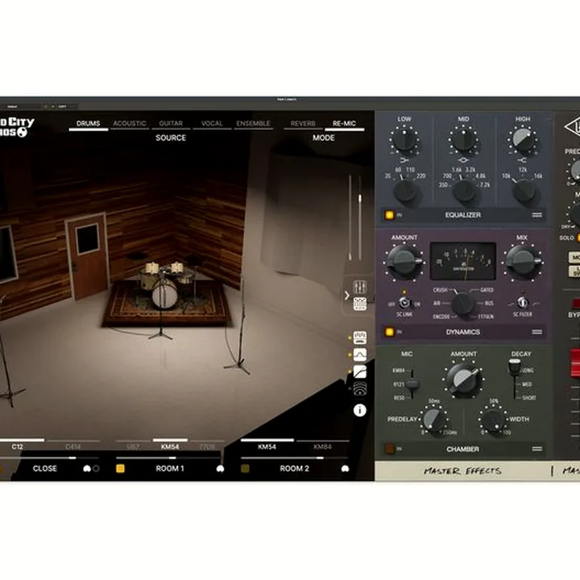Click the Dynamics MIX knob

coord(522,262)
